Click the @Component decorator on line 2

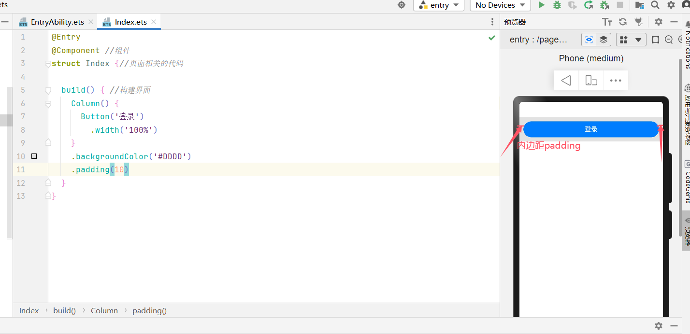tap(76, 50)
